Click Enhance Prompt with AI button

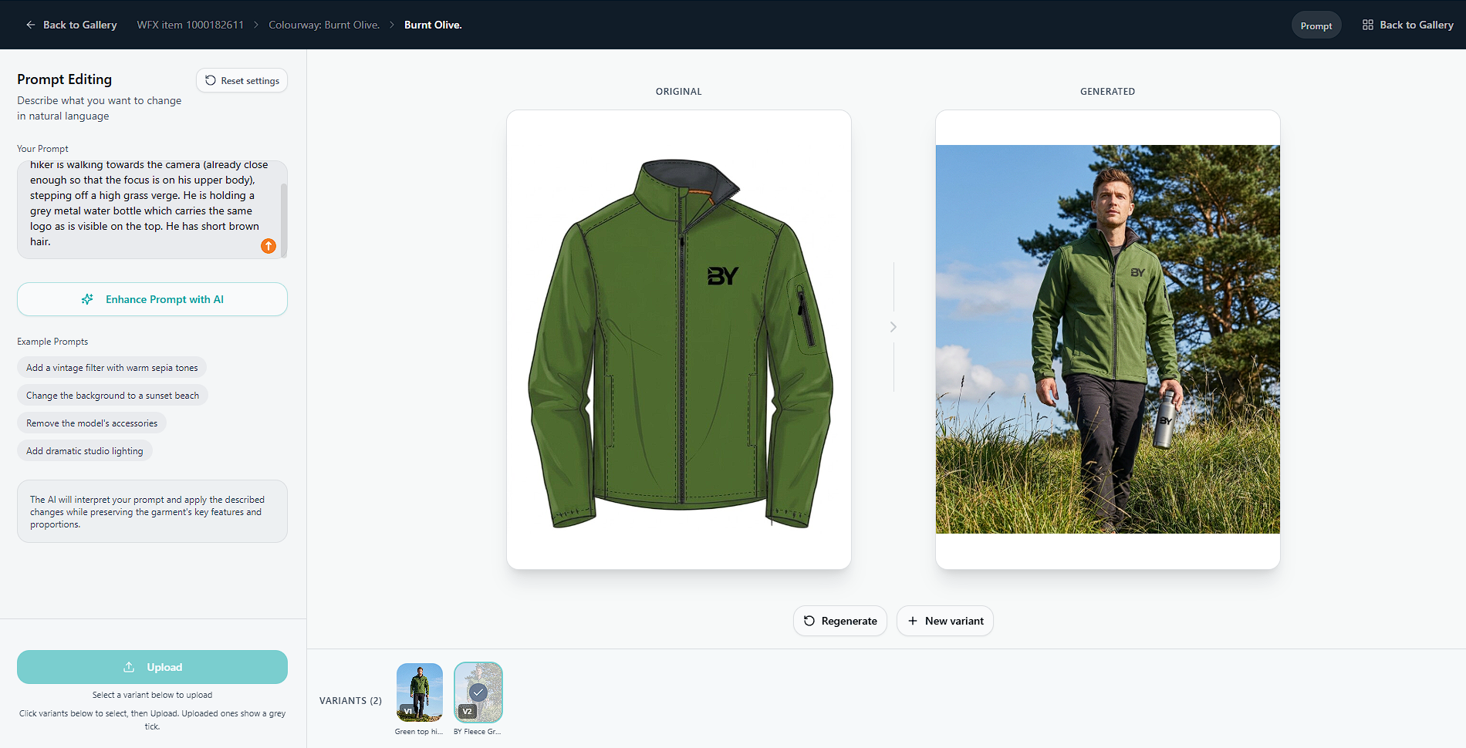(152, 299)
